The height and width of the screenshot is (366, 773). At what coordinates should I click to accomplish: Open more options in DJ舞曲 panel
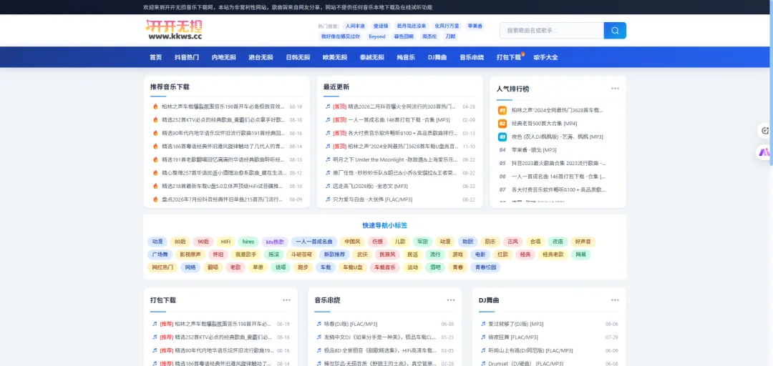(615, 300)
